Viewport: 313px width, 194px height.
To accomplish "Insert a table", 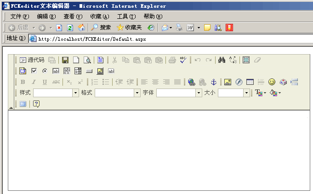I will click(x=250, y=82).
